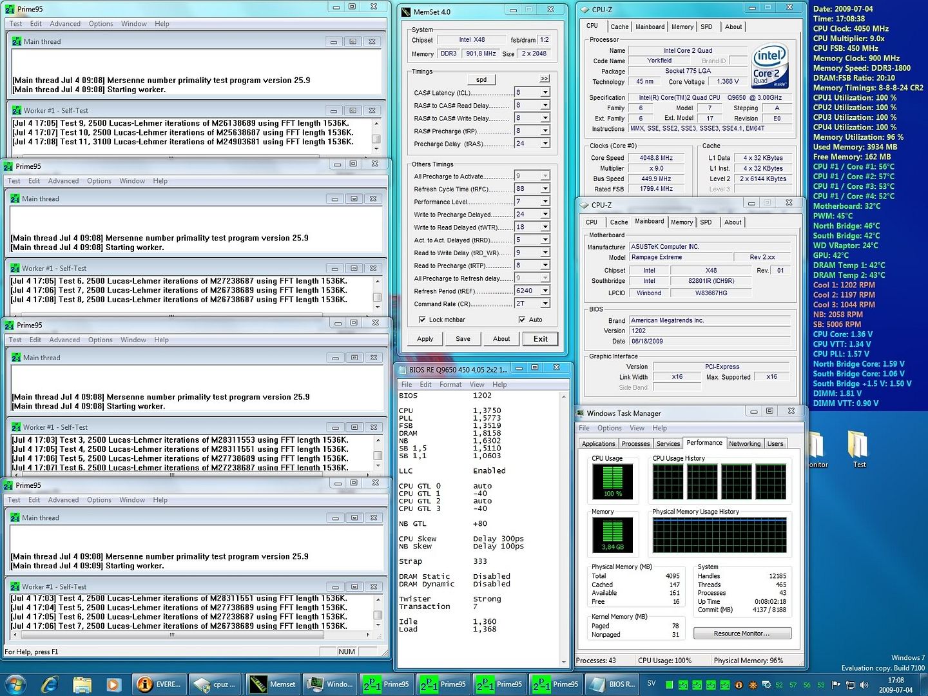Switch to the cpuz taskbar button

pyautogui.click(x=217, y=684)
